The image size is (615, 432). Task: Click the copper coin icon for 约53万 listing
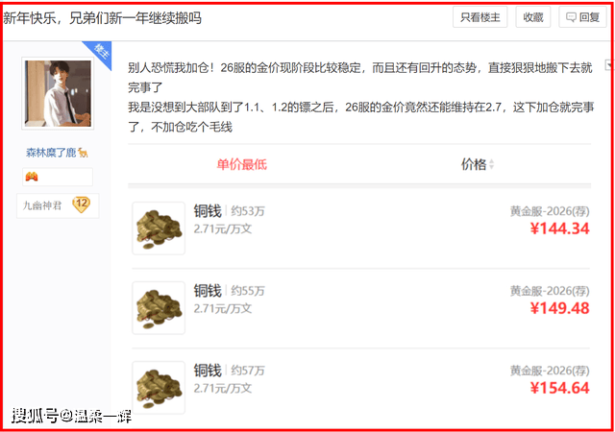[159, 228]
